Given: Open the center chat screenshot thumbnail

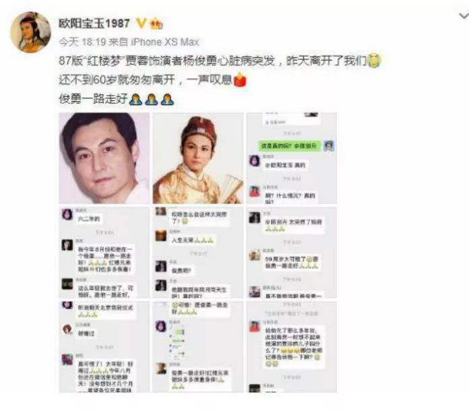Looking at the screenshot, I should 197,253.
